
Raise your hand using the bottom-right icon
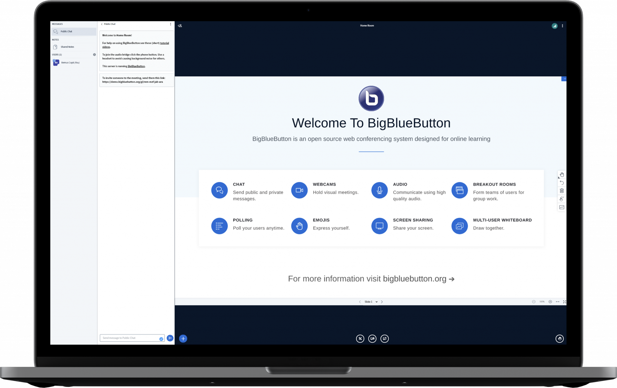(560, 339)
